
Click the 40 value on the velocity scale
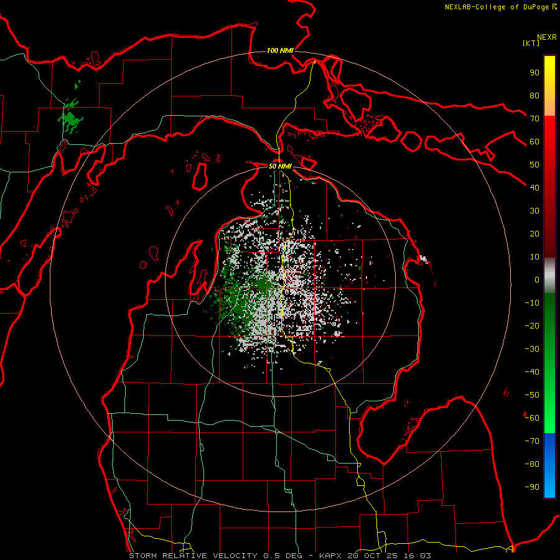pos(534,187)
